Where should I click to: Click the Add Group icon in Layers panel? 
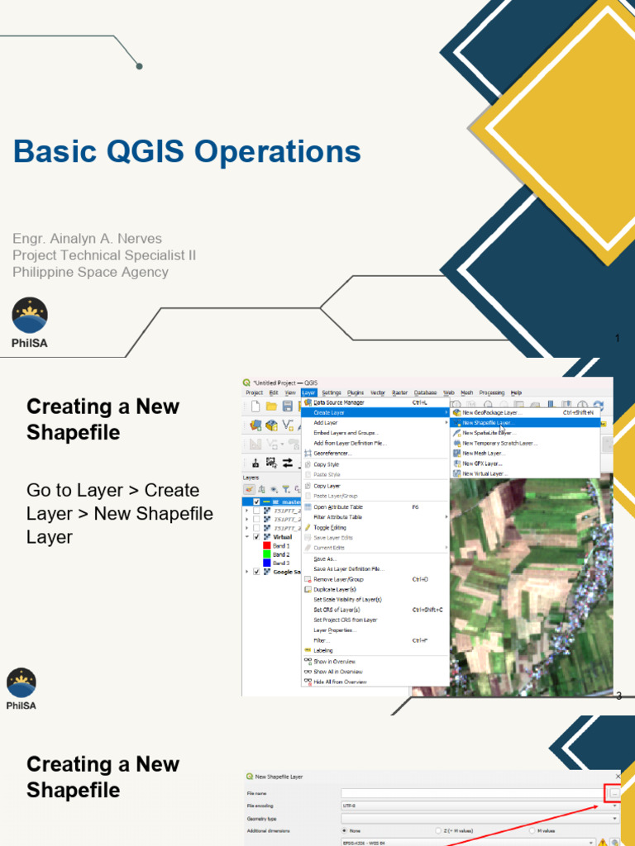tap(261, 489)
